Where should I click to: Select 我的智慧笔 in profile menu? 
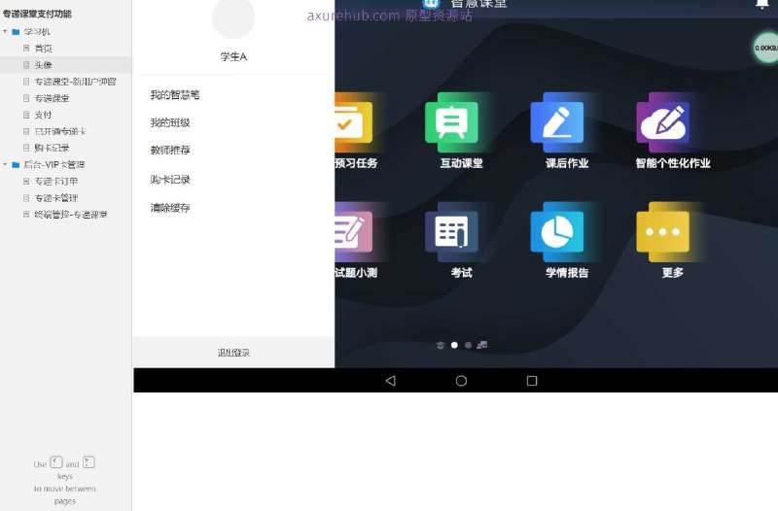pyautogui.click(x=175, y=94)
